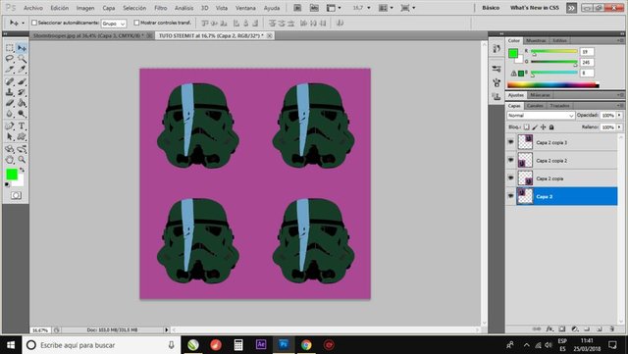Select the 3D Camera Orbit tool
Viewport: 628px width, 354px height.
[22, 149]
